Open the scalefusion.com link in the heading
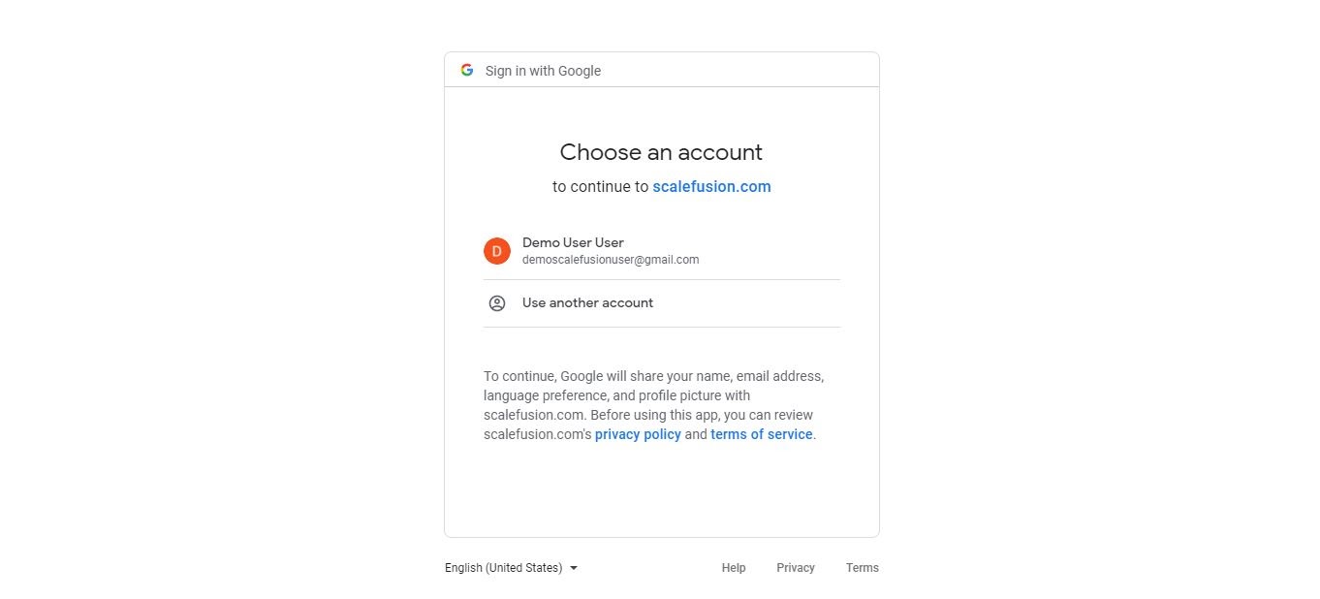 [711, 187]
